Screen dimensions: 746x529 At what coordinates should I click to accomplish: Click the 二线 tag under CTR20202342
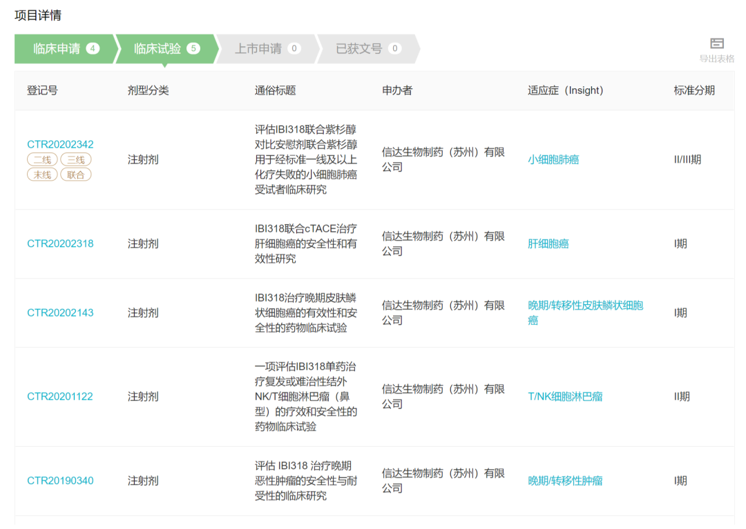pyautogui.click(x=42, y=159)
